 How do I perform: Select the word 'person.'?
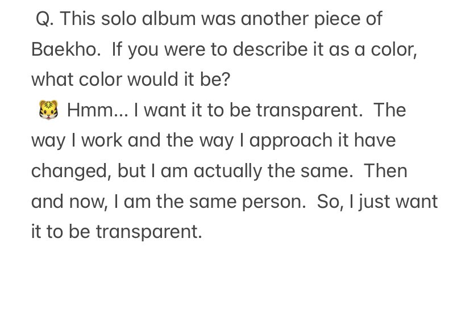click(x=274, y=203)
